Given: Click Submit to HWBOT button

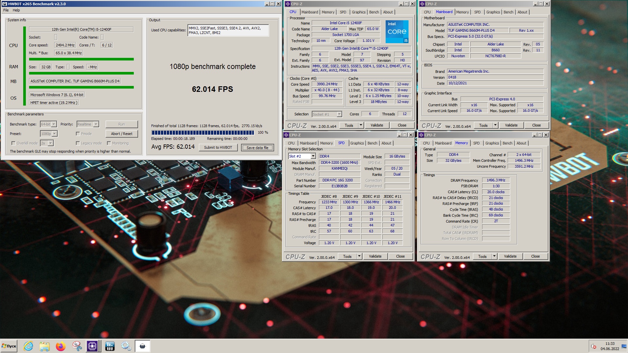Looking at the screenshot, I should (218, 147).
